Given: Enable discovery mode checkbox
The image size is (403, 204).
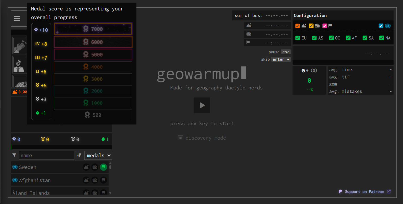Looking at the screenshot, I should tap(181, 138).
